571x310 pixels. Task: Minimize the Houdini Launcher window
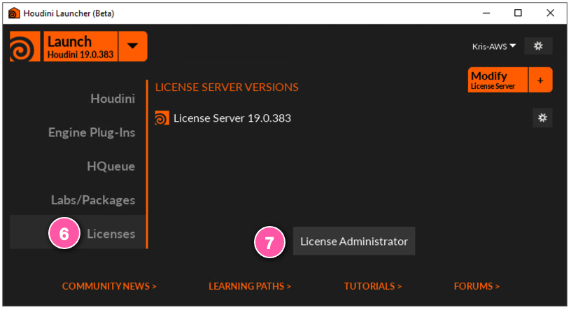tap(486, 13)
